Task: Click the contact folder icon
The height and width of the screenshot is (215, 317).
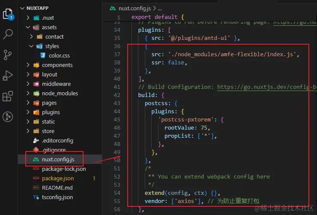Action: (x=39, y=36)
